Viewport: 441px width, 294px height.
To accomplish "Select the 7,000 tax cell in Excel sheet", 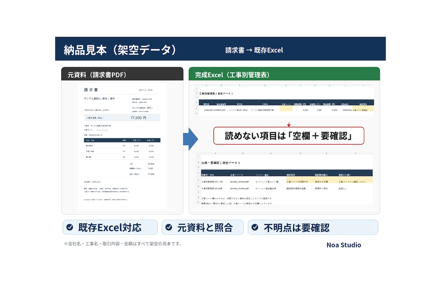I will click(319, 110).
